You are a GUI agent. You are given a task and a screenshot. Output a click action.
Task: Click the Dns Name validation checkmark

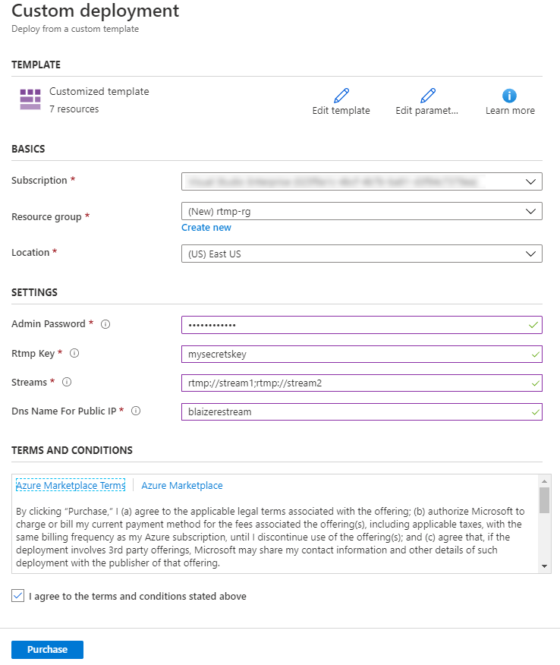click(536, 412)
